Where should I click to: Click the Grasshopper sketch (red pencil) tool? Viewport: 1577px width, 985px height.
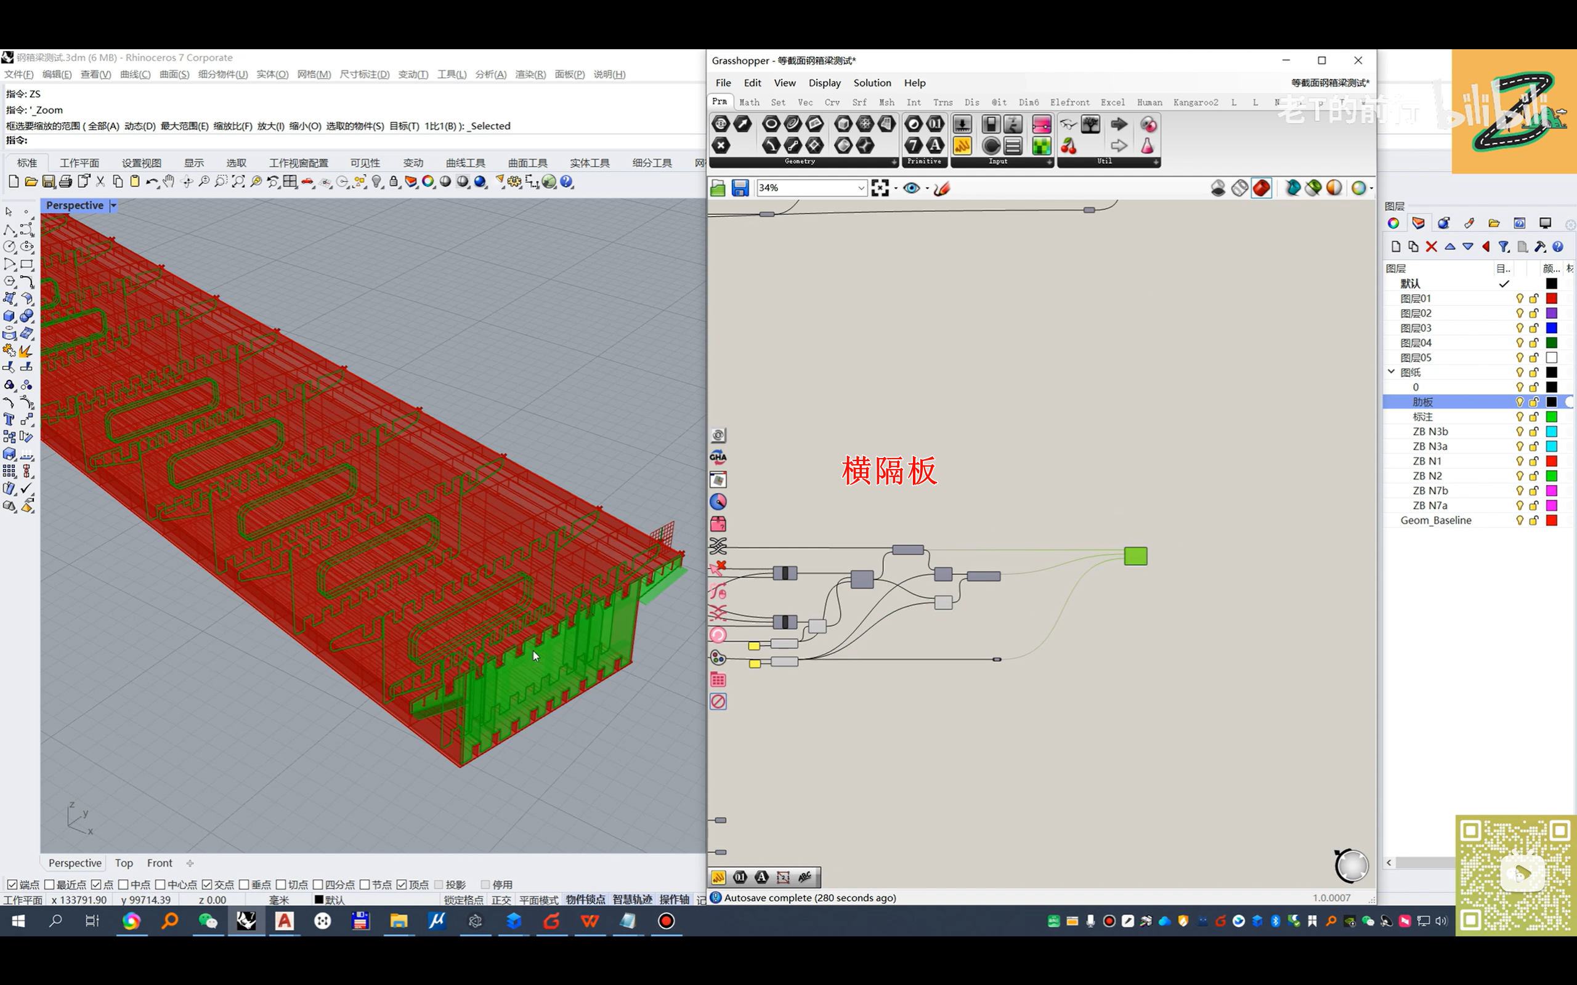tap(942, 188)
